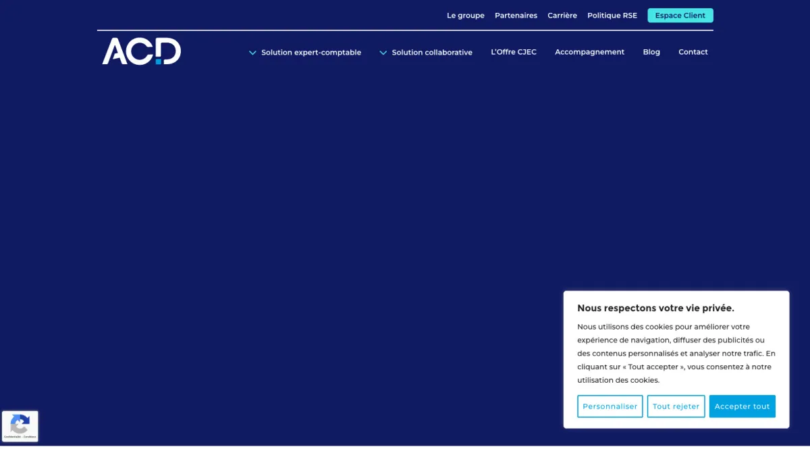The width and height of the screenshot is (810, 449).
Task: Click the 'Nous respectons votre vie privée.' heading
Action: click(x=655, y=308)
